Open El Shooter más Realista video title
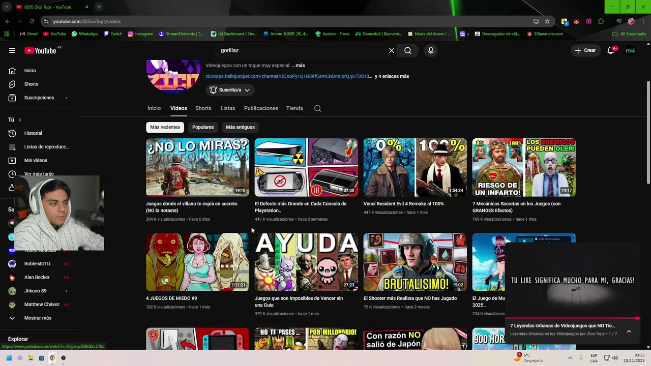The height and width of the screenshot is (366, 651). 410,298
